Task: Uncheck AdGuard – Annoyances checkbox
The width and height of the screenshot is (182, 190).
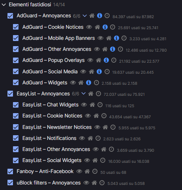Action: pyautogui.click(x=10, y=16)
